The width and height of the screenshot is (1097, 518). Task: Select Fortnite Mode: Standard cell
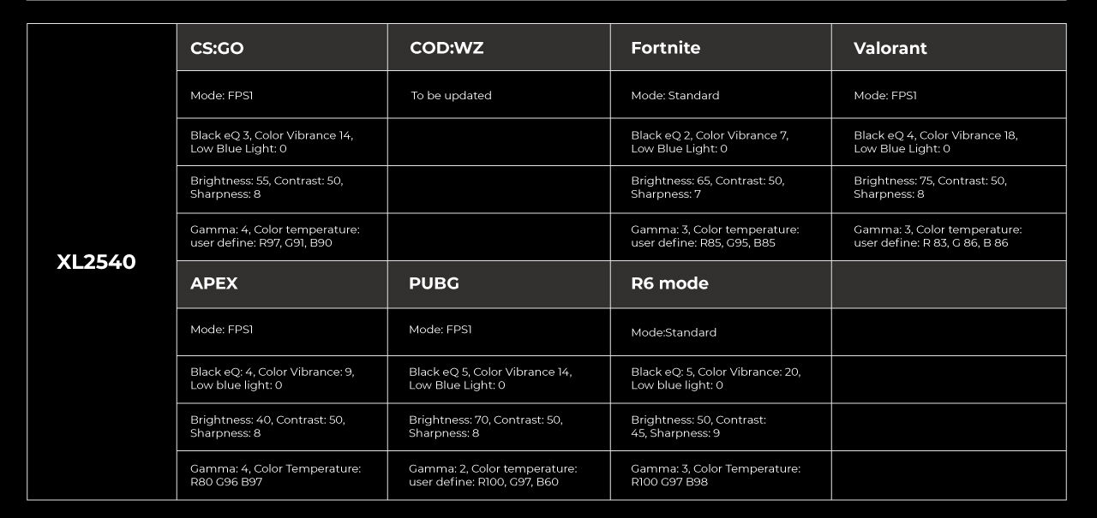721,94
